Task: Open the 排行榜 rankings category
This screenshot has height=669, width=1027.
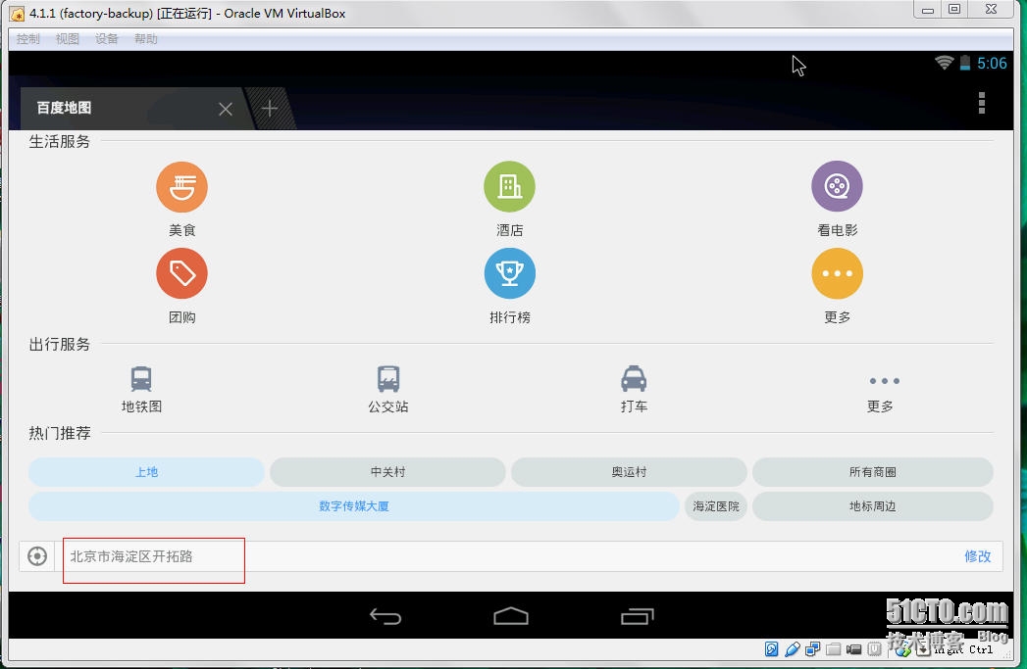Action: tap(509, 286)
